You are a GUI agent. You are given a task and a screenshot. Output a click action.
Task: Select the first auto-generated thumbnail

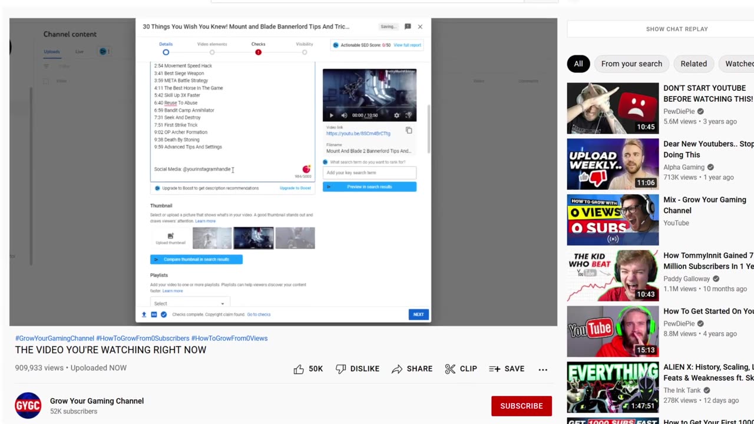pos(212,238)
